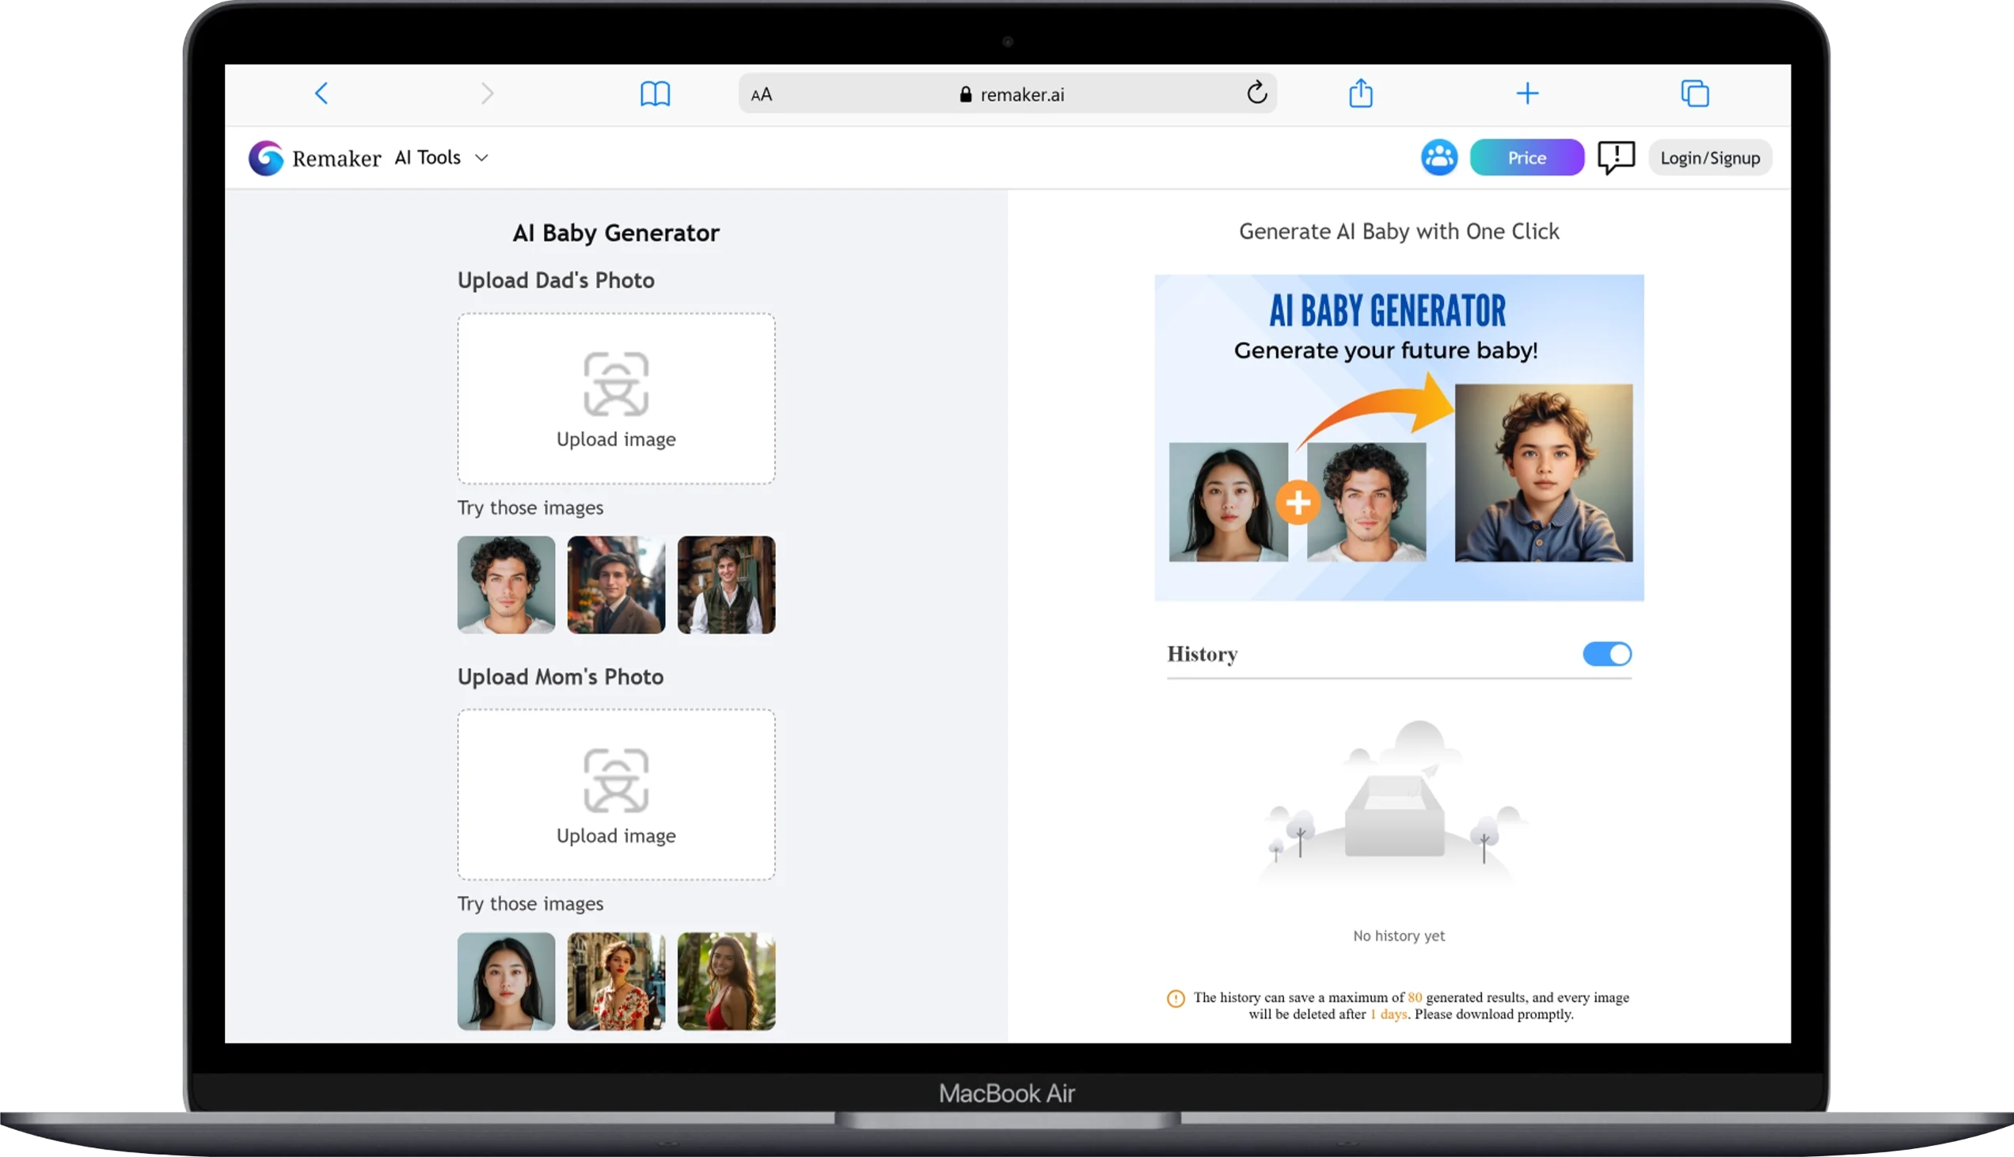The image size is (2014, 1157).
Task: Go back with the browser back arrow
Action: pos(321,93)
